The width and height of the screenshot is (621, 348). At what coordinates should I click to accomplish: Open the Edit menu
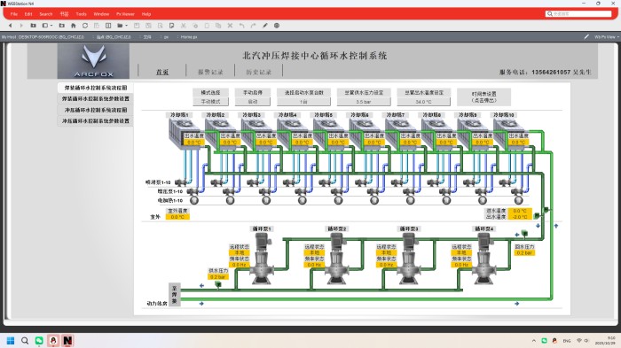[x=28, y=14]
